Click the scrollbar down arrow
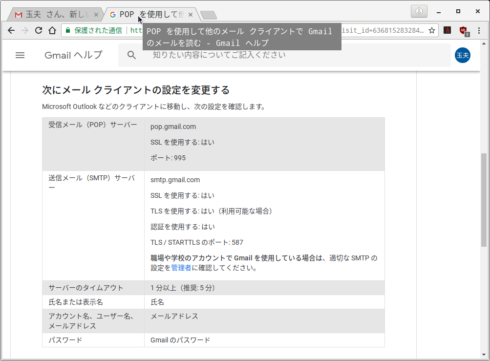This screenshot has width=490, height=361. click(484, 355)
